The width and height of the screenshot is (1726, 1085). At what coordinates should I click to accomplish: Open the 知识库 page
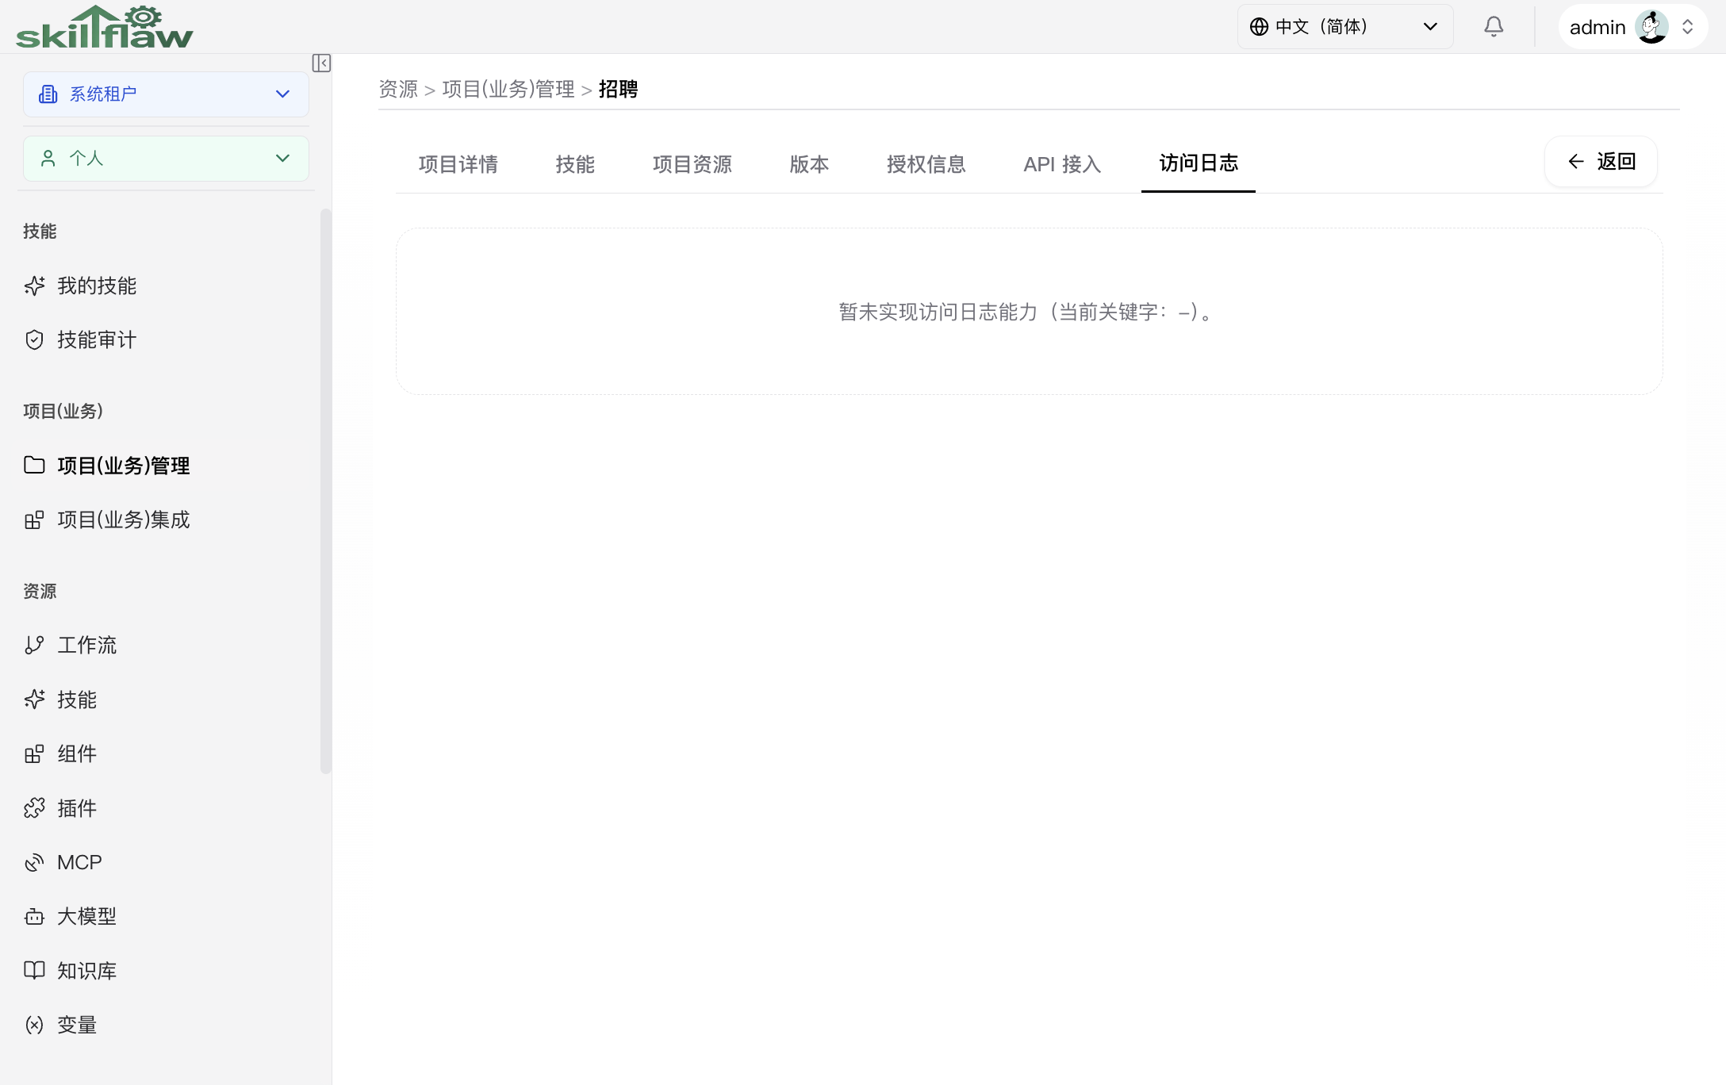166,970
